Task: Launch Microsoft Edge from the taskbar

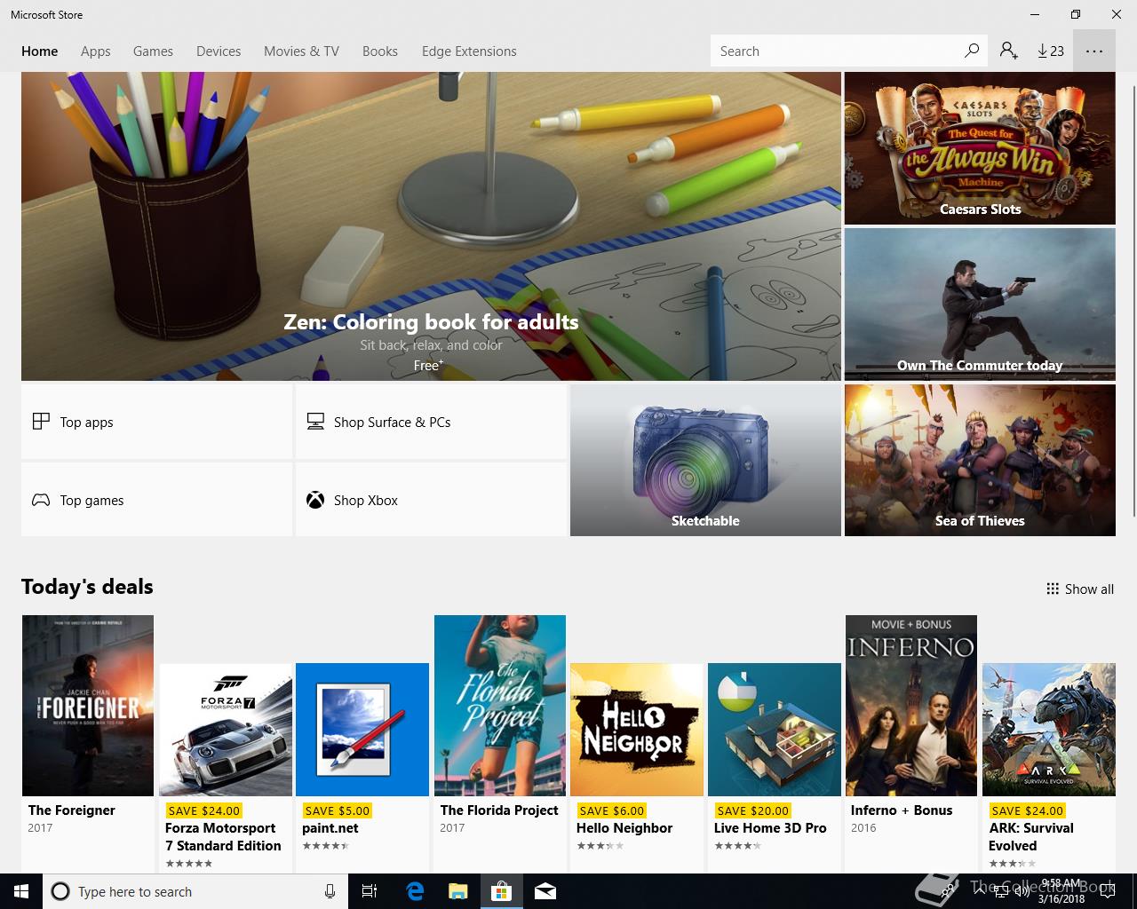Action: point(415,891)
